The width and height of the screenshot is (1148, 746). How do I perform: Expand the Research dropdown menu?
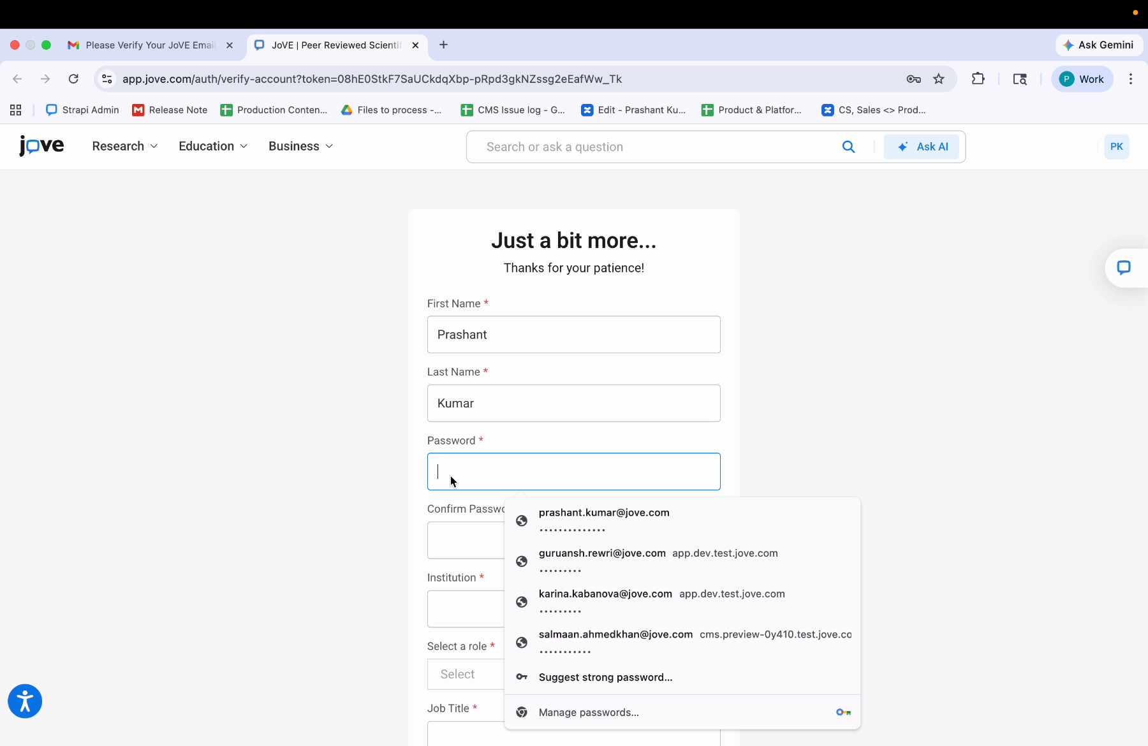coord(124,146)
